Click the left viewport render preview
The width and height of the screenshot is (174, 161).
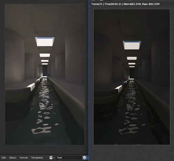tap(45, 74)
